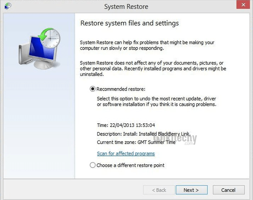Click the 'Select this option to undo' explanation text
Image resolution: width=253 pixels, height=200 pixels.
coord(157,101)
